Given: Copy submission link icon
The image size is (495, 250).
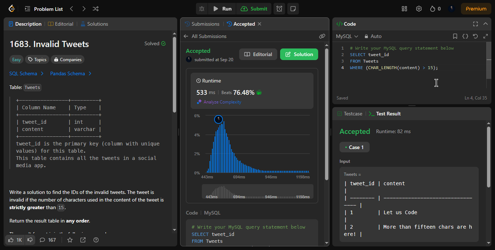Looking at the screenshot, I should 322,36.
